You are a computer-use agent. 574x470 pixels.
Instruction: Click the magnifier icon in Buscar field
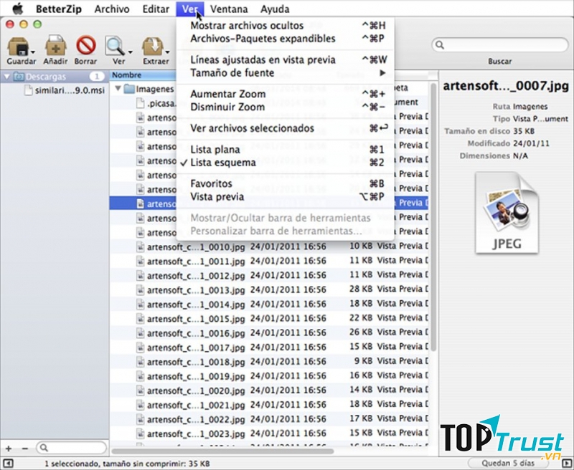440,45
